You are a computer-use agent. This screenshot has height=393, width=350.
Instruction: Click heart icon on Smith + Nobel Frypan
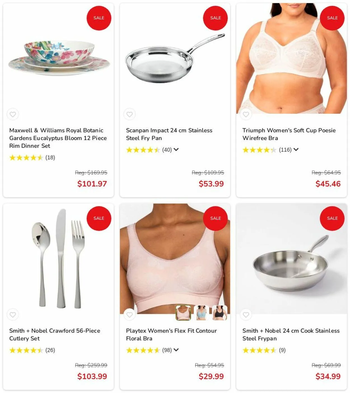click(x=246, y=315)
